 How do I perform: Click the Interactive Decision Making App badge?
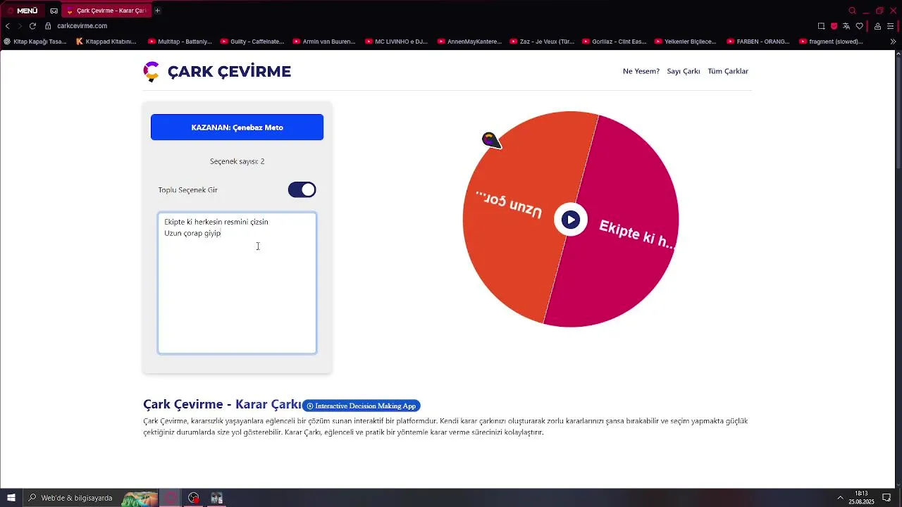click(x=362, y=406)
